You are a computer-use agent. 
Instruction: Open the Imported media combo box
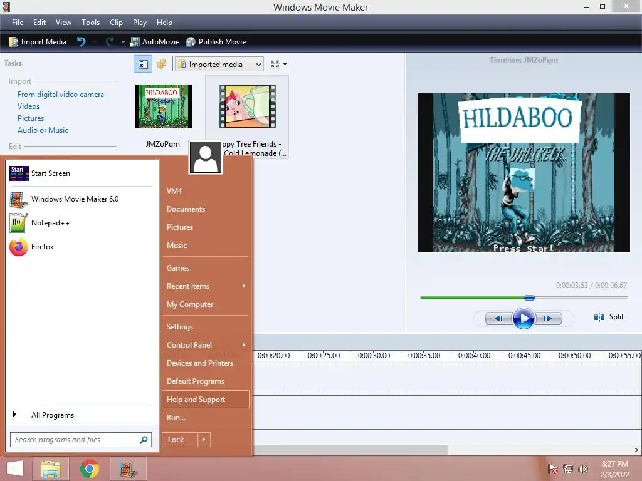[219, 65]
